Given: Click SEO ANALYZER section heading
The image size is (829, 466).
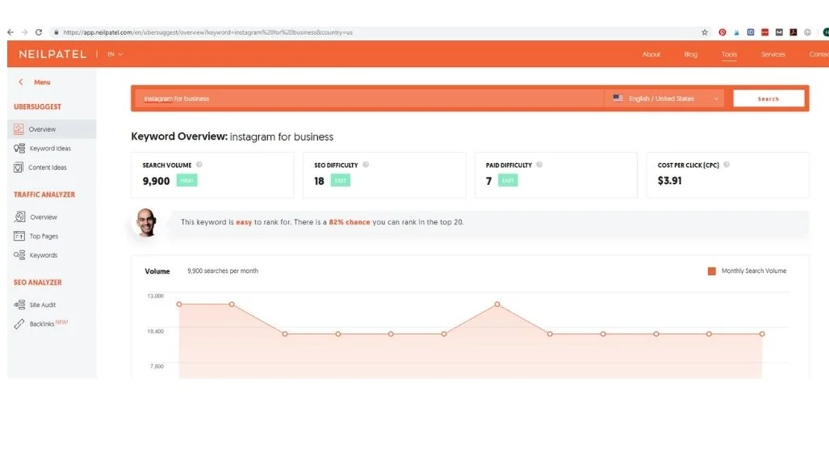Looking at the screenshot, I should pos(38,283).
